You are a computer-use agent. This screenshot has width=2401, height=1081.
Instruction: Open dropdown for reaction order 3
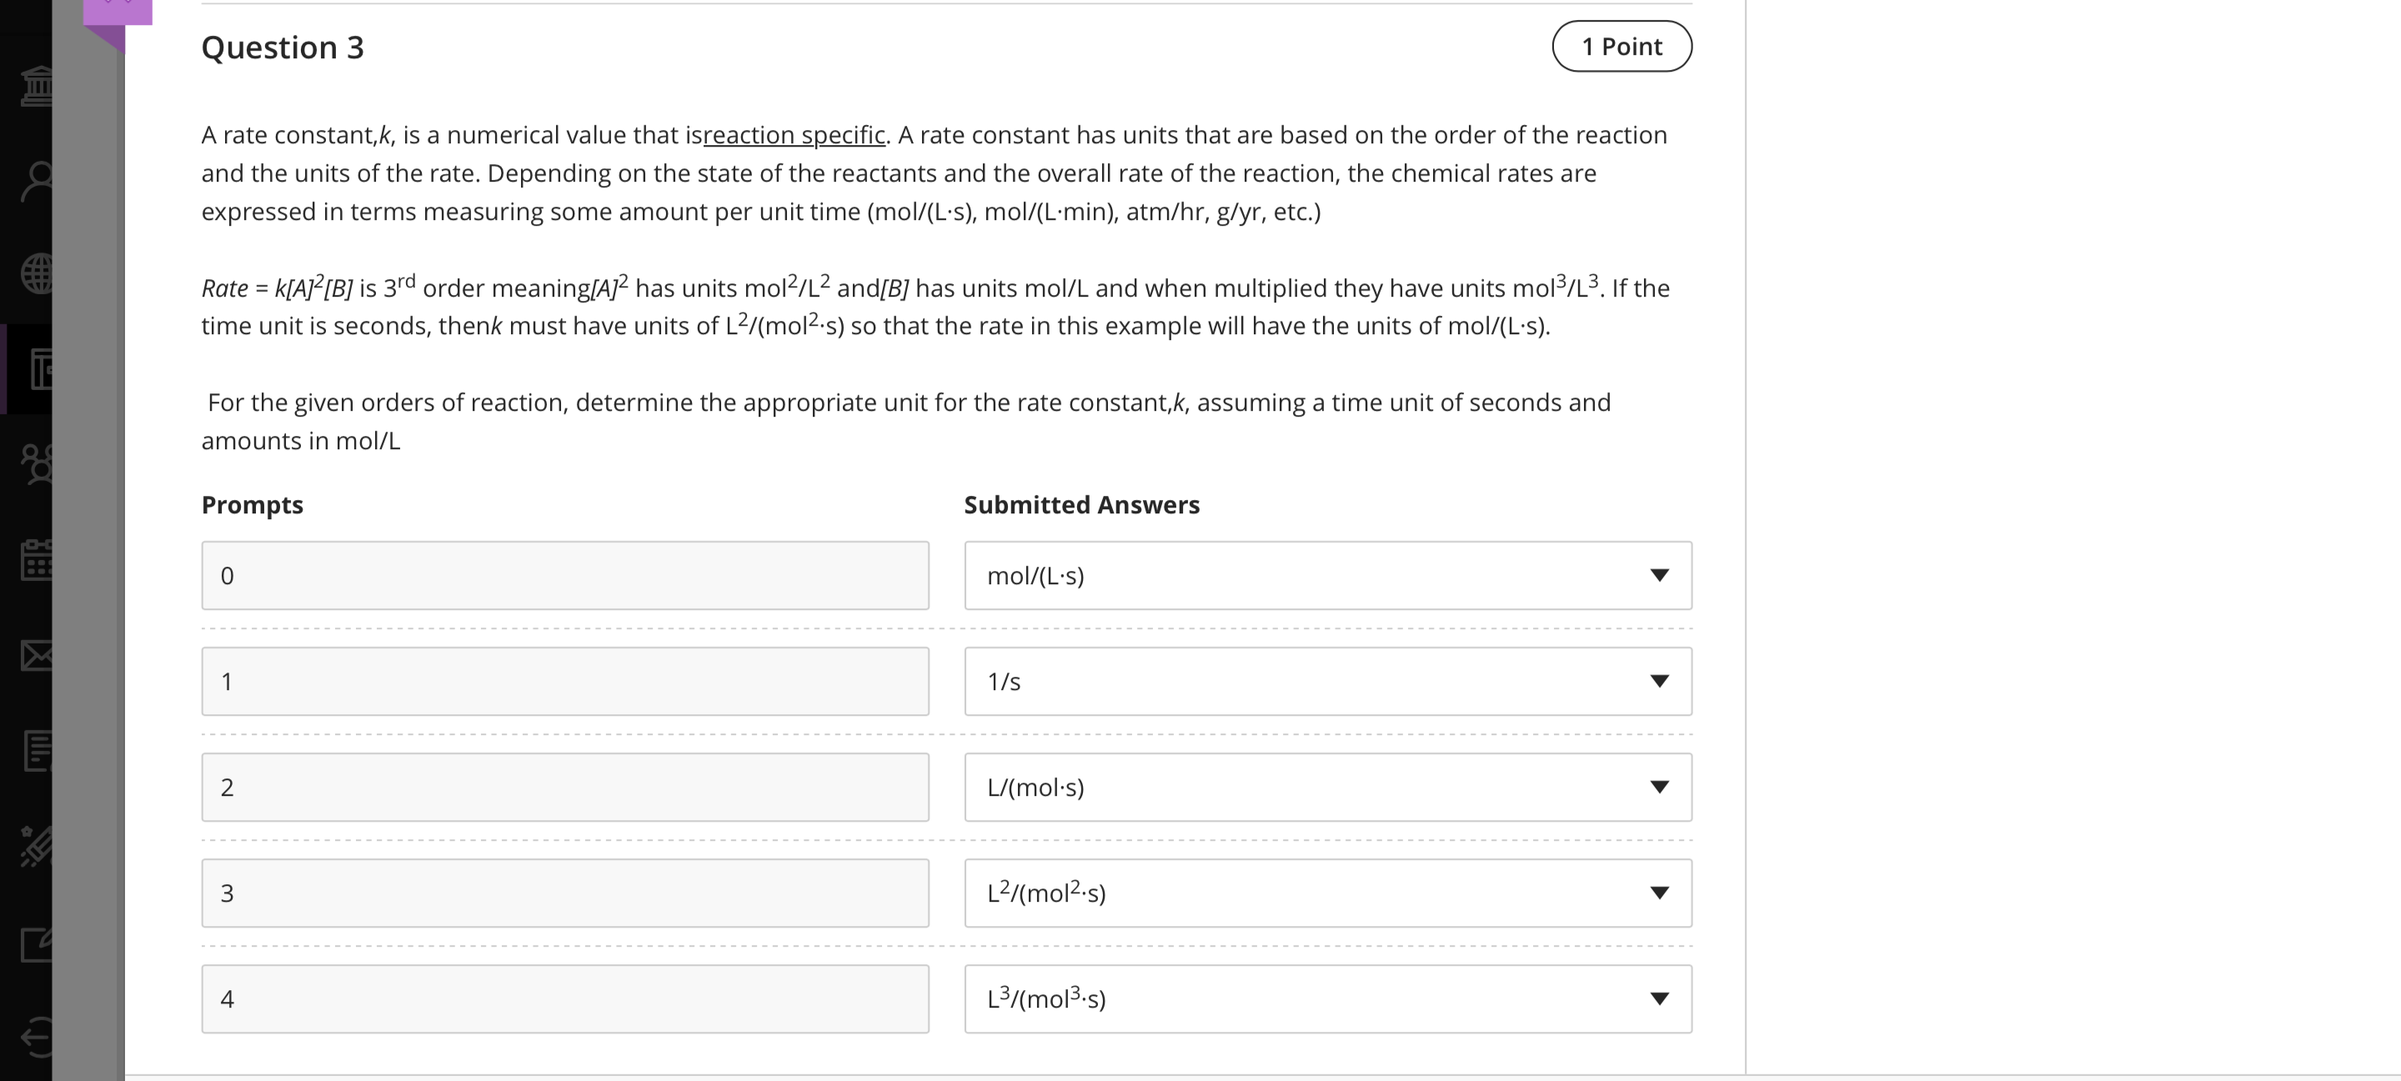[1327, 893]
